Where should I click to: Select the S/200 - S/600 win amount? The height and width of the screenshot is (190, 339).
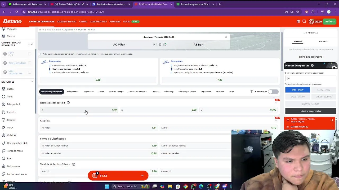click(324, 90)
